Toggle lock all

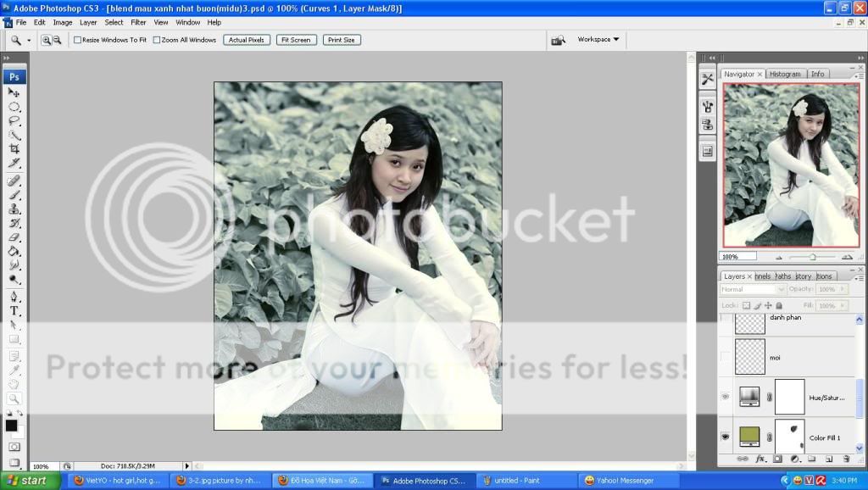tap(780, 306)
